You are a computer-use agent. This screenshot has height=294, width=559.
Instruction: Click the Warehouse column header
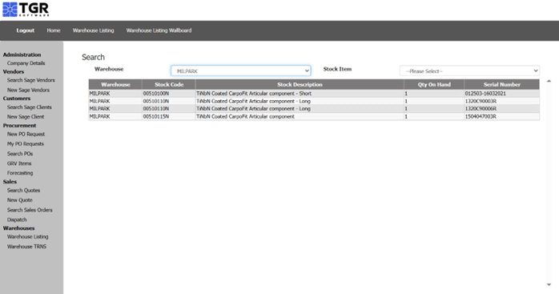pyautogui.click(x=115, y=85)
